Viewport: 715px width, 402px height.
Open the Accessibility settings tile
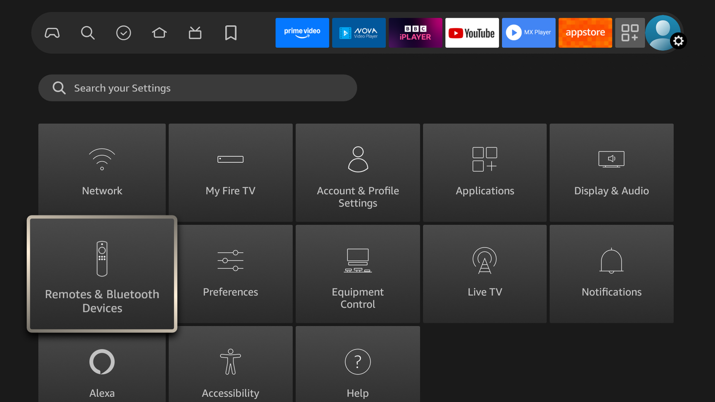(231, 364)
